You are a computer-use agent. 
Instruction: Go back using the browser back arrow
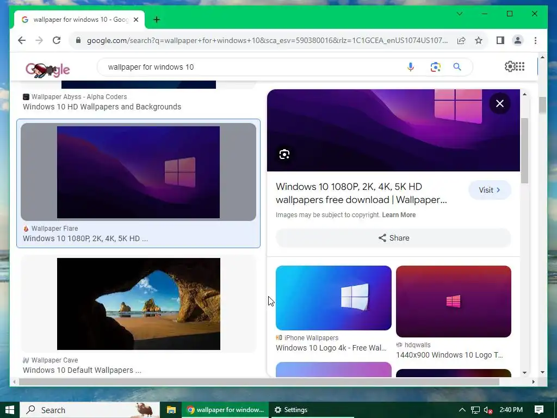(x=22, y=40)
